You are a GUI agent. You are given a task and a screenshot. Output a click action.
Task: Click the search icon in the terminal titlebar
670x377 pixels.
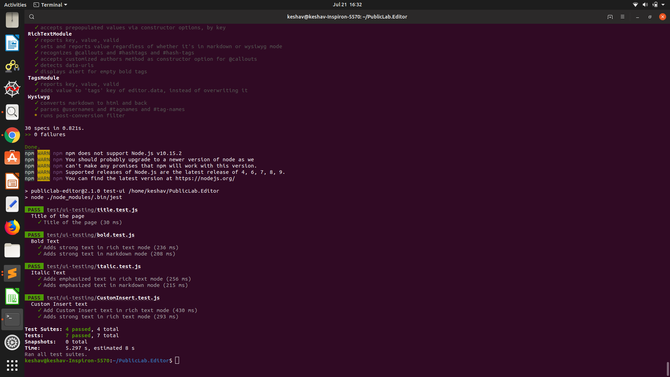(x=31, y=16)
